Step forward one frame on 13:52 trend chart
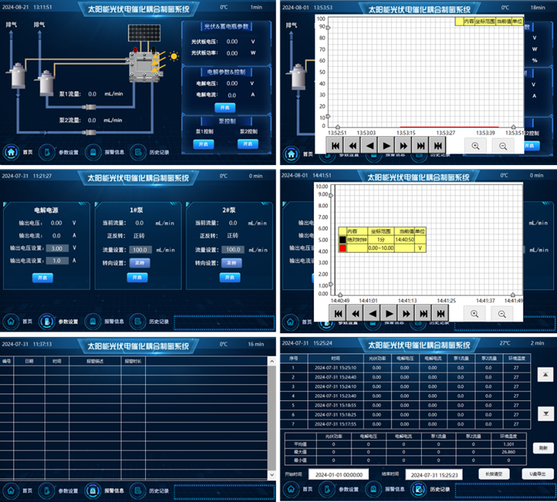 click(387, 145)
